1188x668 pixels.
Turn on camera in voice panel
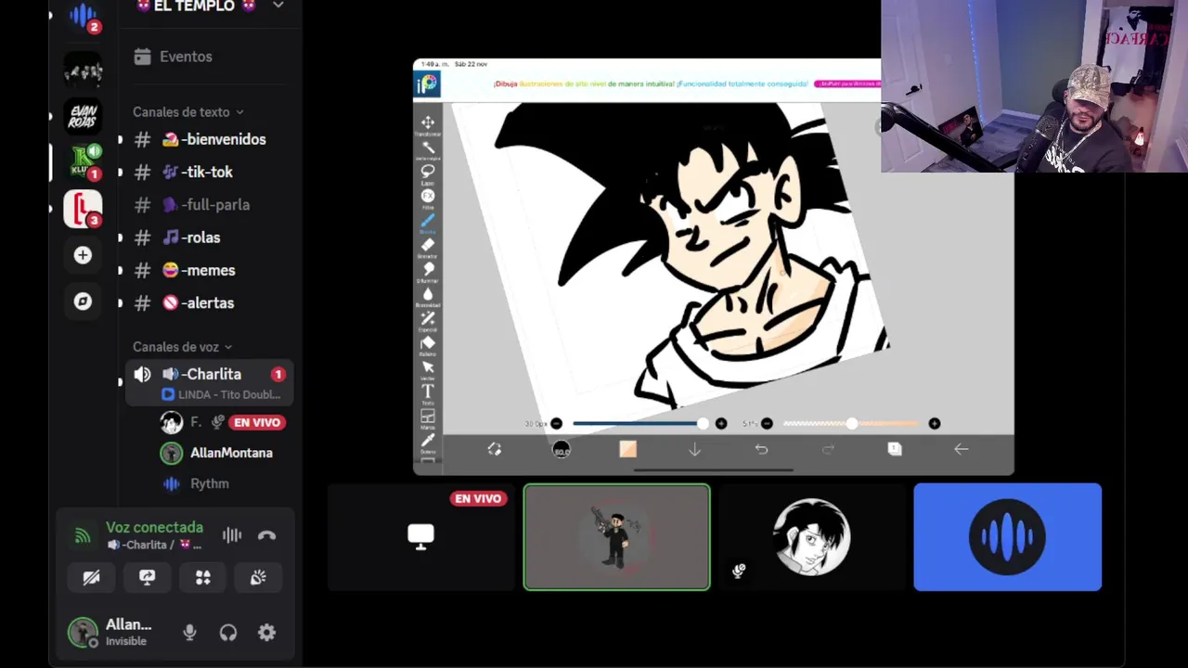pos(91,577)
